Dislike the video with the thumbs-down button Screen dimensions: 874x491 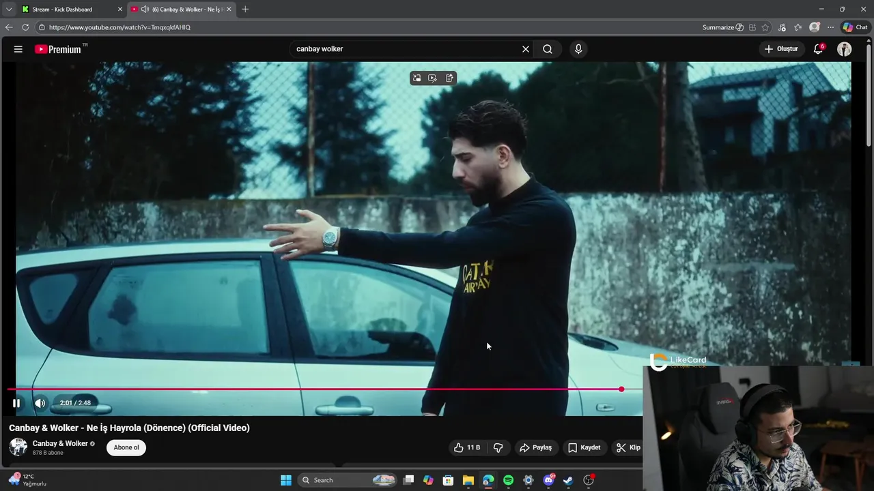click(x=498, y=447)
